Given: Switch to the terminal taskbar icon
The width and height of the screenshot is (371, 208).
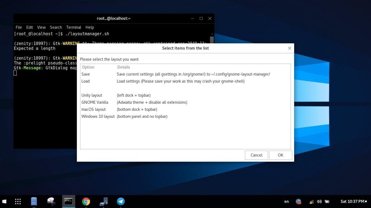Looking at the screenshot, I should click(68, 201).
